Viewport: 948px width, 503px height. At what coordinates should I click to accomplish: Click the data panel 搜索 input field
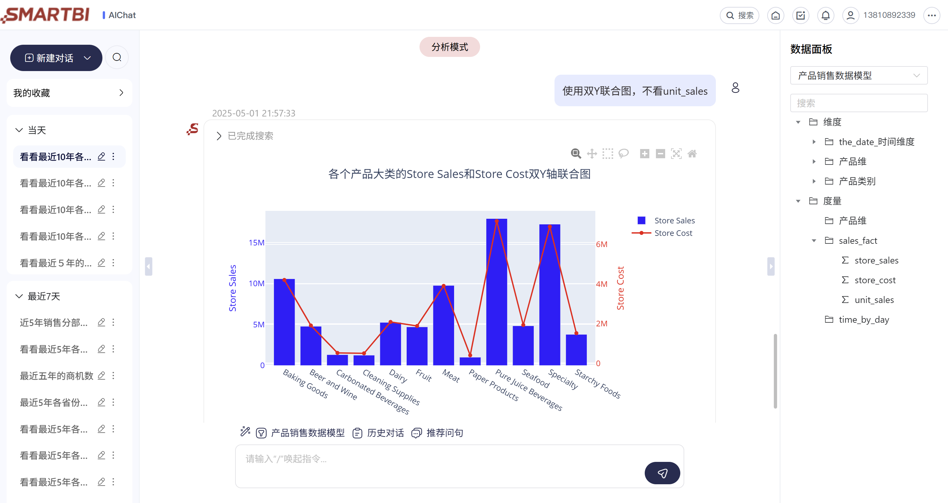(858, 103)
